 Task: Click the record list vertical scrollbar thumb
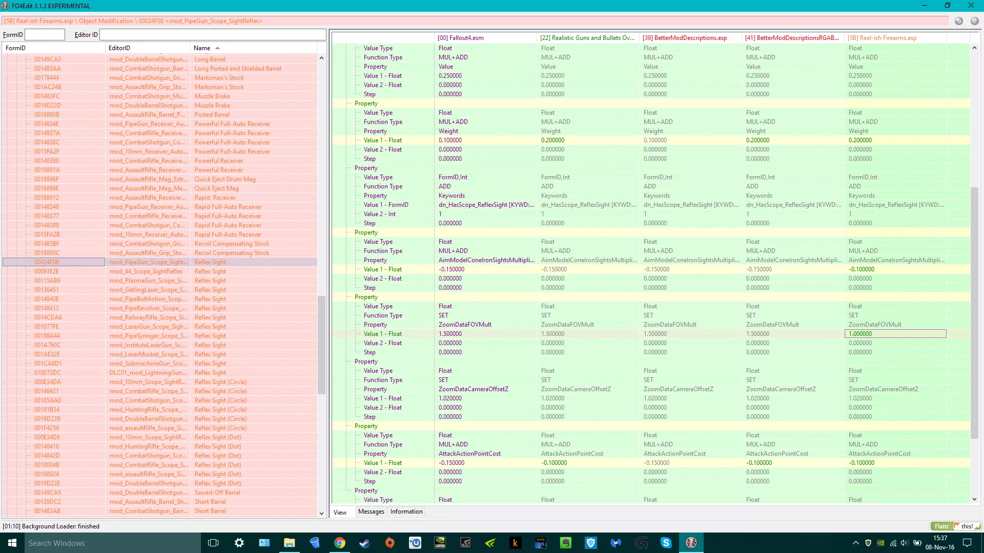click(322, 345)
